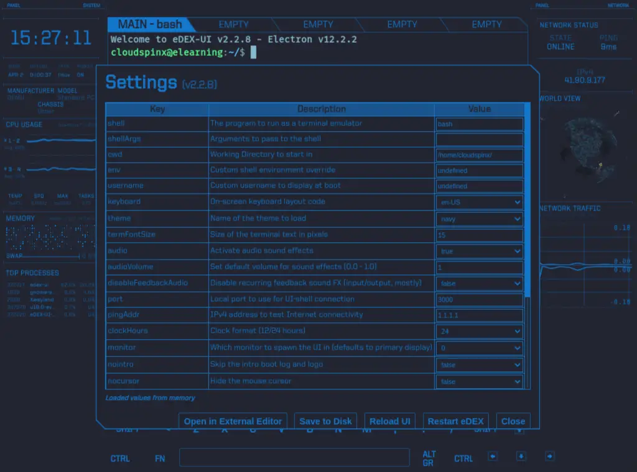Image resolution: width=637 pixels, height=472 pixels.
Task: Toggle the nocursor setting
Action: (478, 381)
